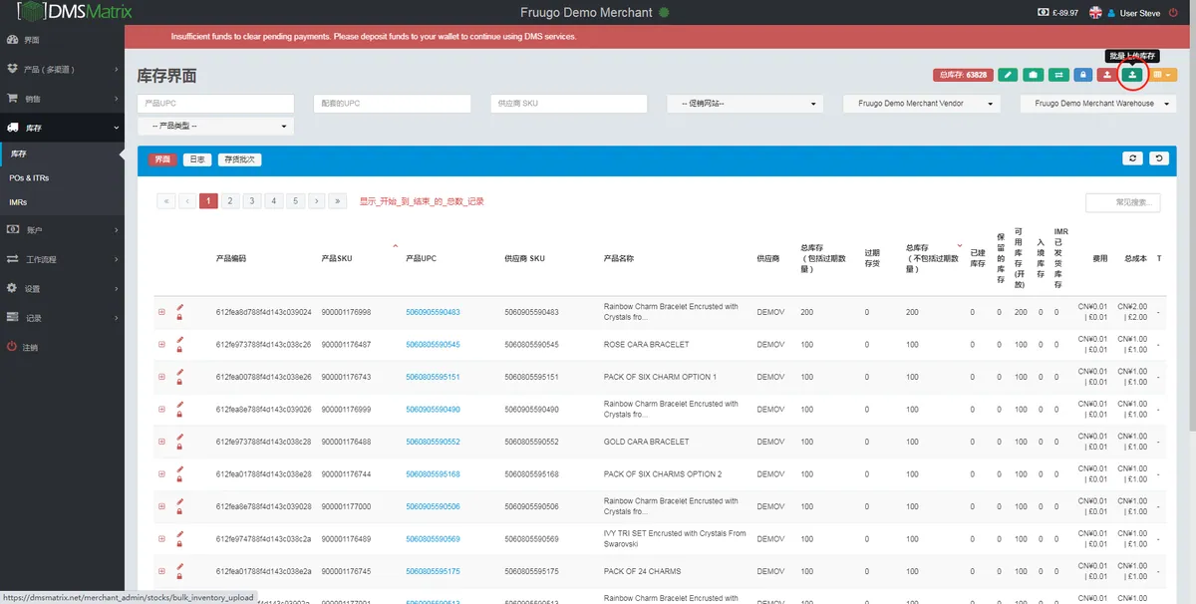Expand the row for Rainbow Charm Bracelet 5060905590483
Image resolution: width=1196 pixels, height=604 pixels.
[x=161, y=312]
